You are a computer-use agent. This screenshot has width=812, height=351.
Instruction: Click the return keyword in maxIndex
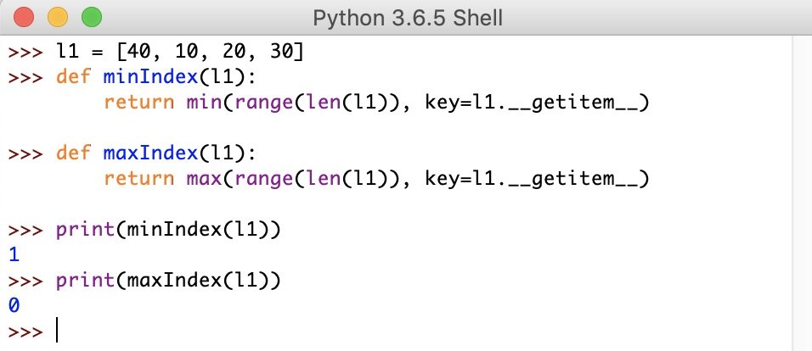[138, 178]
